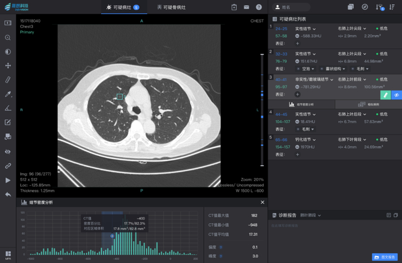Toggle visibility eye for nodule 3
The width and height of the screenshot is (402, 263).
[396, 95]
